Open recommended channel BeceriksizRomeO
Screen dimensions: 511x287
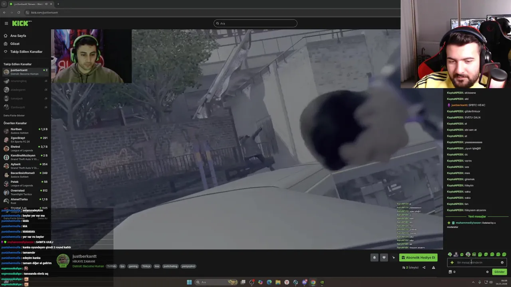coord(25,175)
